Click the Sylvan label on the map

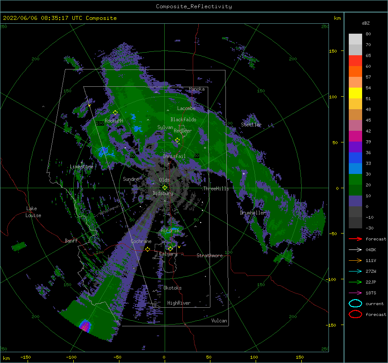point(165,127)
